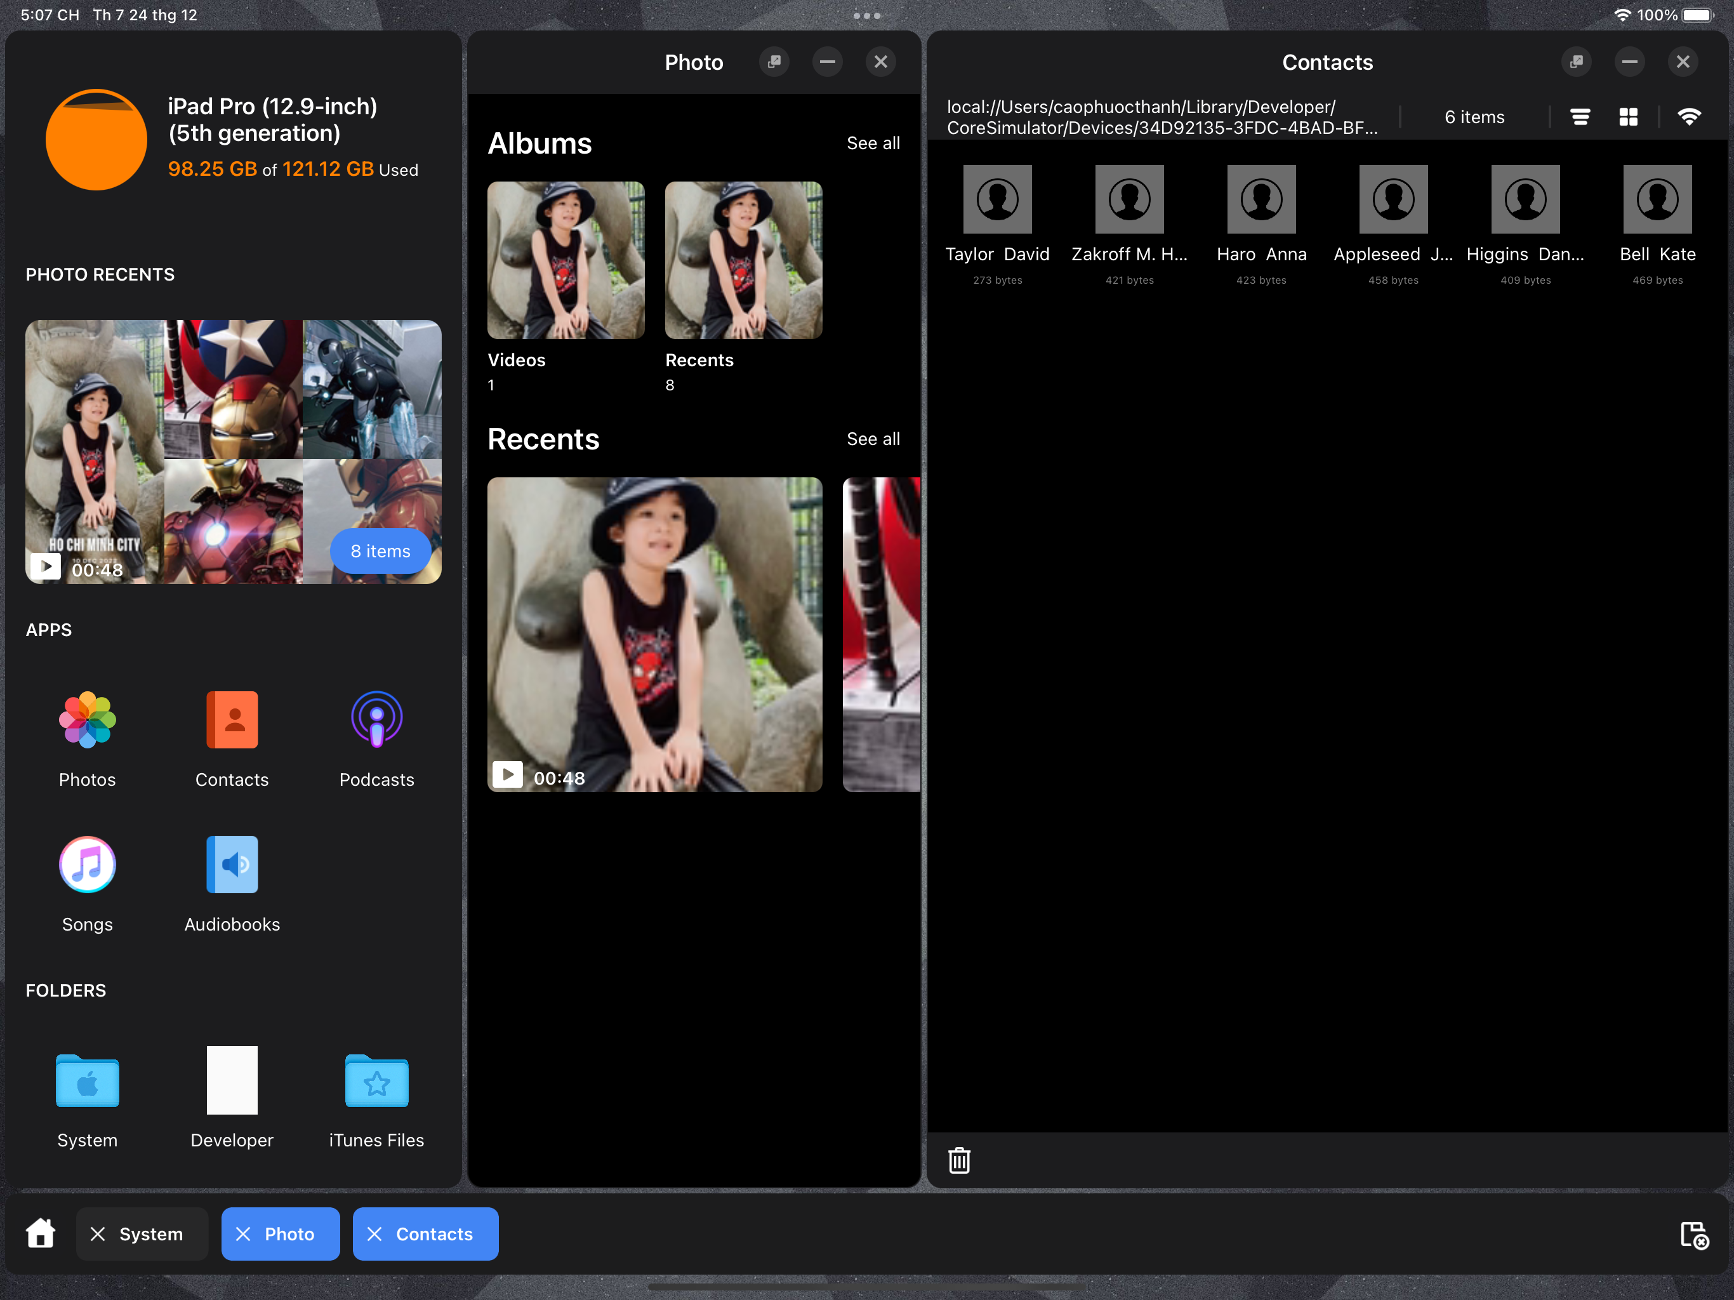Close the Photo tab with its X

point(243,1234)
